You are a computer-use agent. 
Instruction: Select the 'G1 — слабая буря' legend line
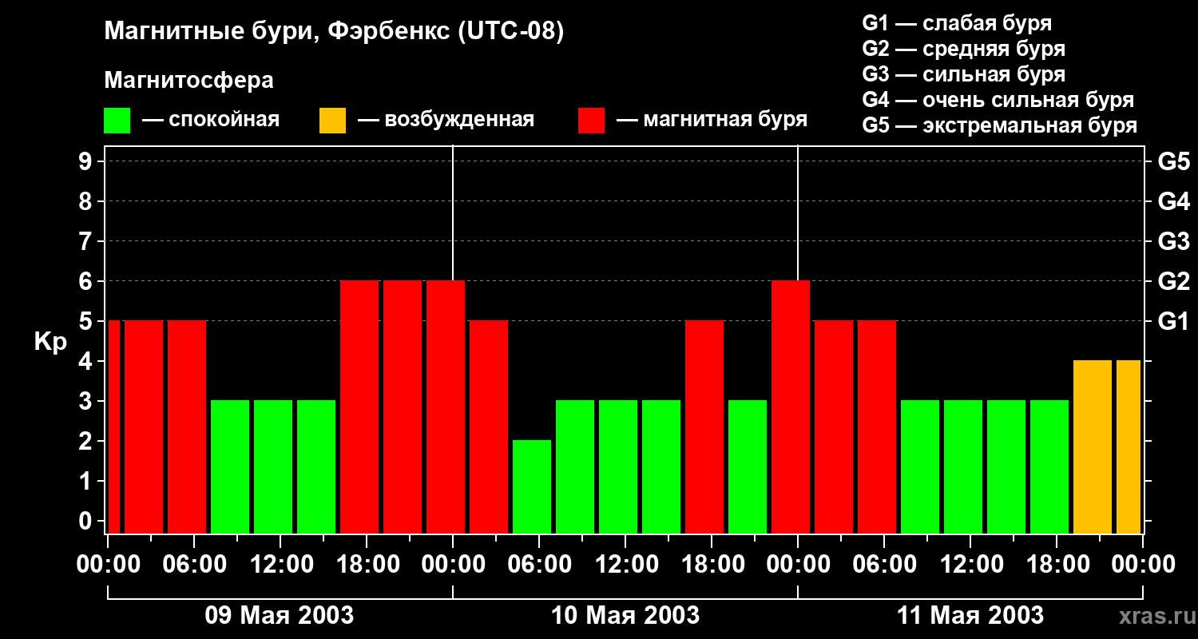(x=957, y=23)
